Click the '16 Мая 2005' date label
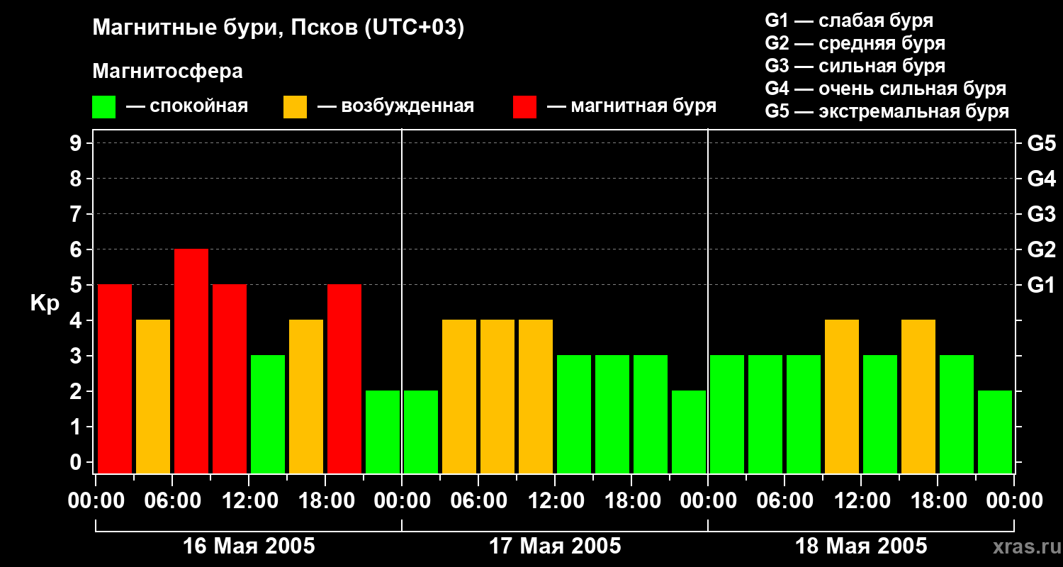1063x567 pixels. click(x=249, y=546)
